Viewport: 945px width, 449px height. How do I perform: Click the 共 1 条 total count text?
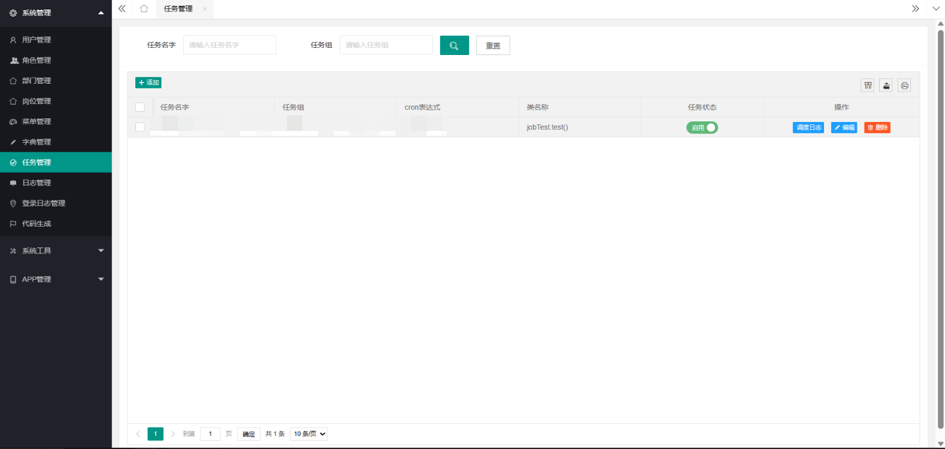click(x=275, y=434)
